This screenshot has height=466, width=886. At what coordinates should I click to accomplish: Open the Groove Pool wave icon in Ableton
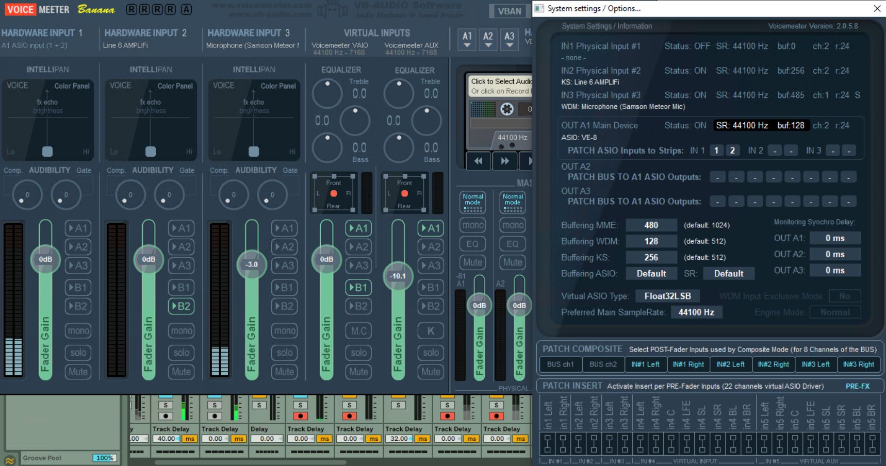pyautogui.click(x=9, y=460)
